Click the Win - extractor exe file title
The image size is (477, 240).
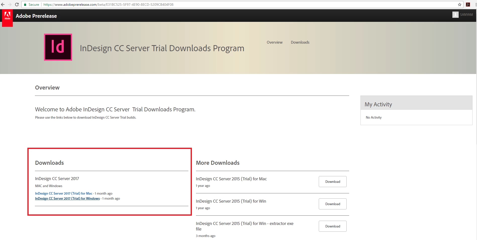(245, 226)
